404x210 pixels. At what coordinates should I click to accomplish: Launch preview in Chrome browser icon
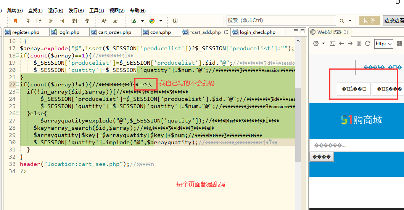point(152,21)
